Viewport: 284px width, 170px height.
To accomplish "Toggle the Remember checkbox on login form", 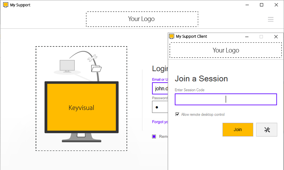I will click(x=154, y=136).
